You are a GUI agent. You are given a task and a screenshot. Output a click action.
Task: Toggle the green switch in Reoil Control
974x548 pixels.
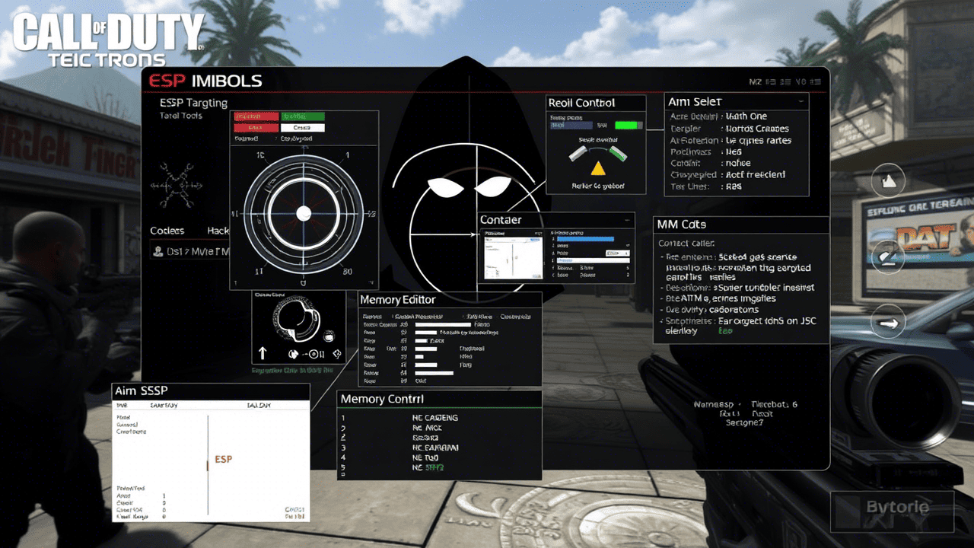click(x=628, y=125)
